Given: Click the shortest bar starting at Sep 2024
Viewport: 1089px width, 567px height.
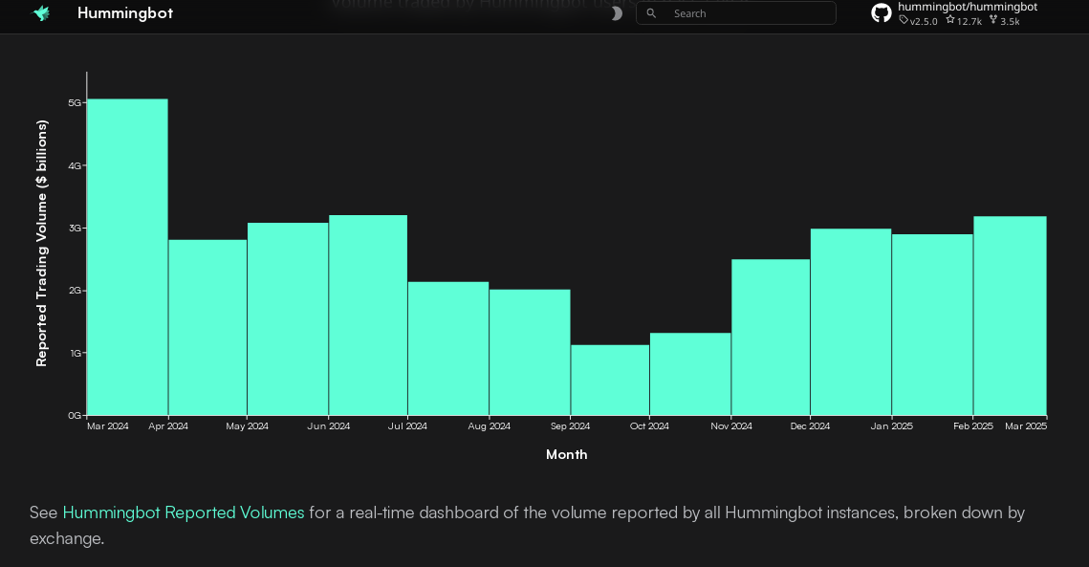Looking at the screenshot, I should click(x=610, y=380).
